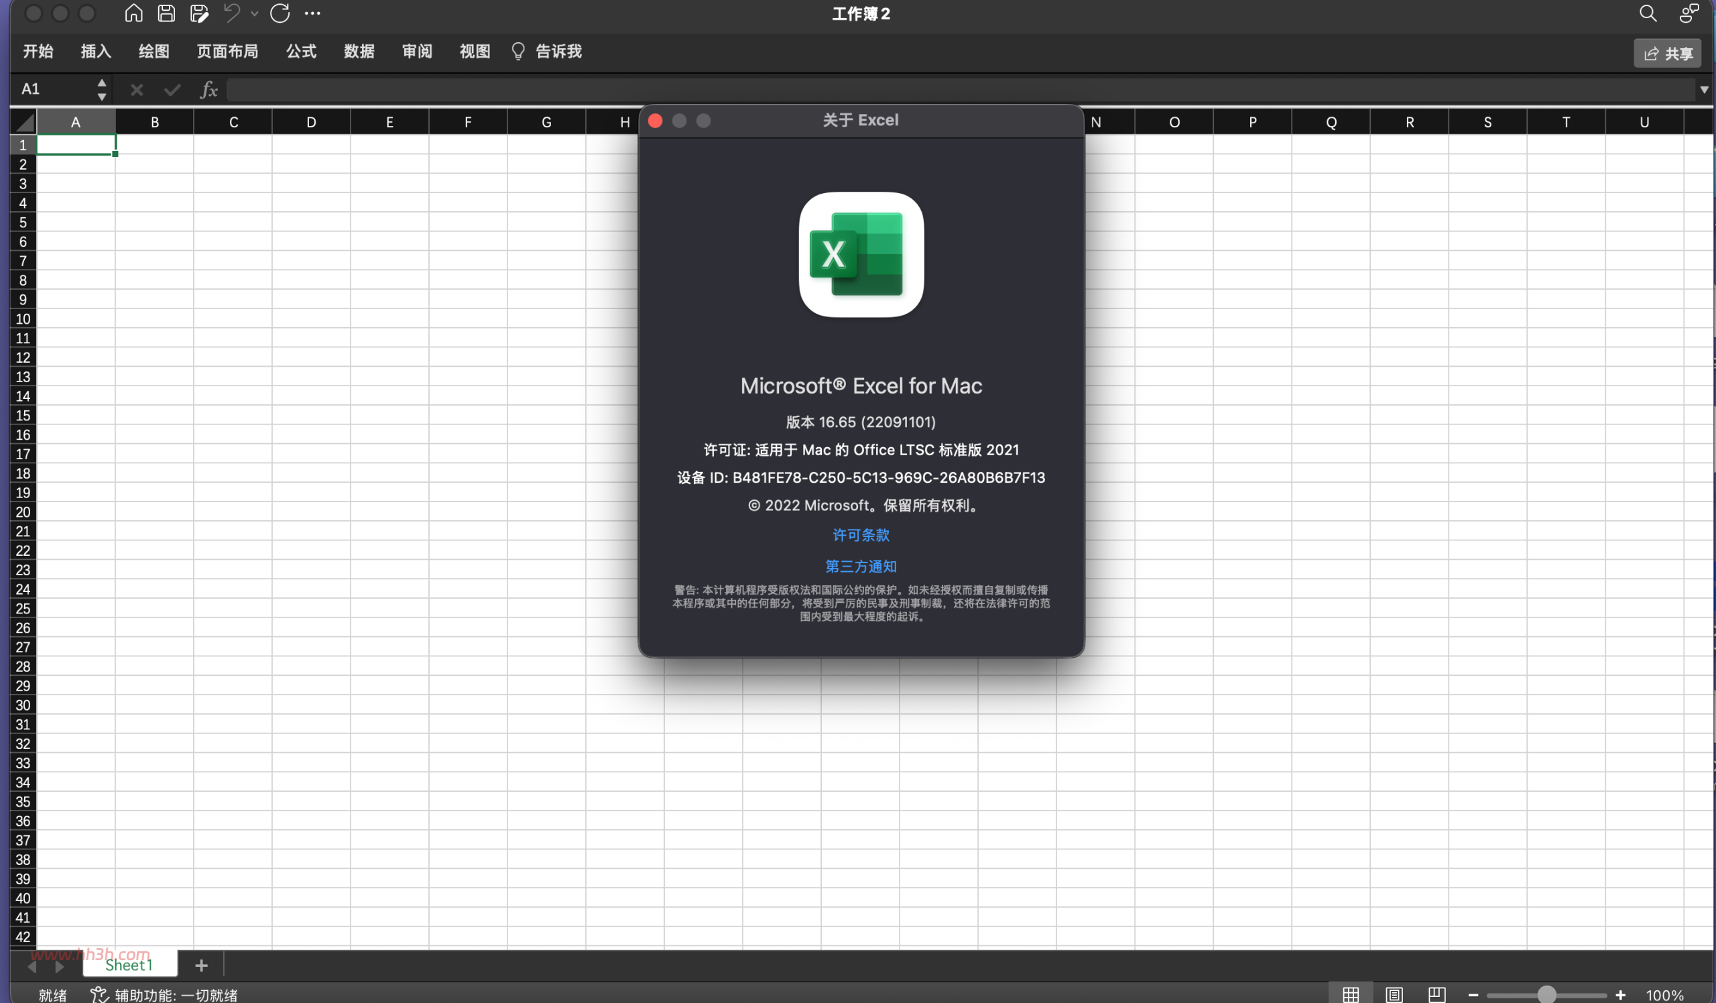Click the Undo arrow icon
This screenshot has height=1003, width=1716.
pos(232,13)
